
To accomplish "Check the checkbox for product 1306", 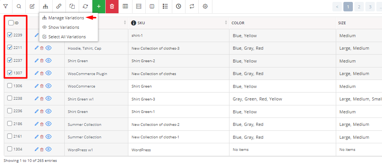I will [10, 86].
